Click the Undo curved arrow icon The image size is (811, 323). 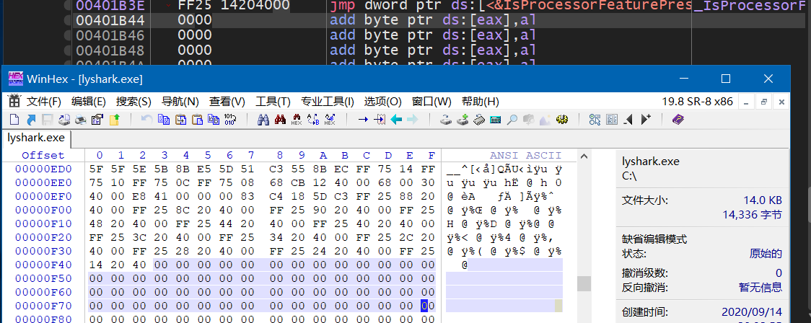tap(147, 120)
